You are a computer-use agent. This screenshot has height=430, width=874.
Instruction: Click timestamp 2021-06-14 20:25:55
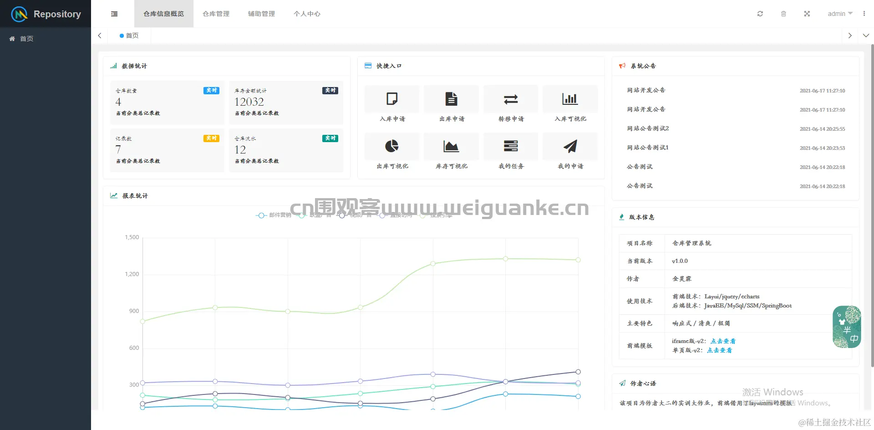click(823, 129)
